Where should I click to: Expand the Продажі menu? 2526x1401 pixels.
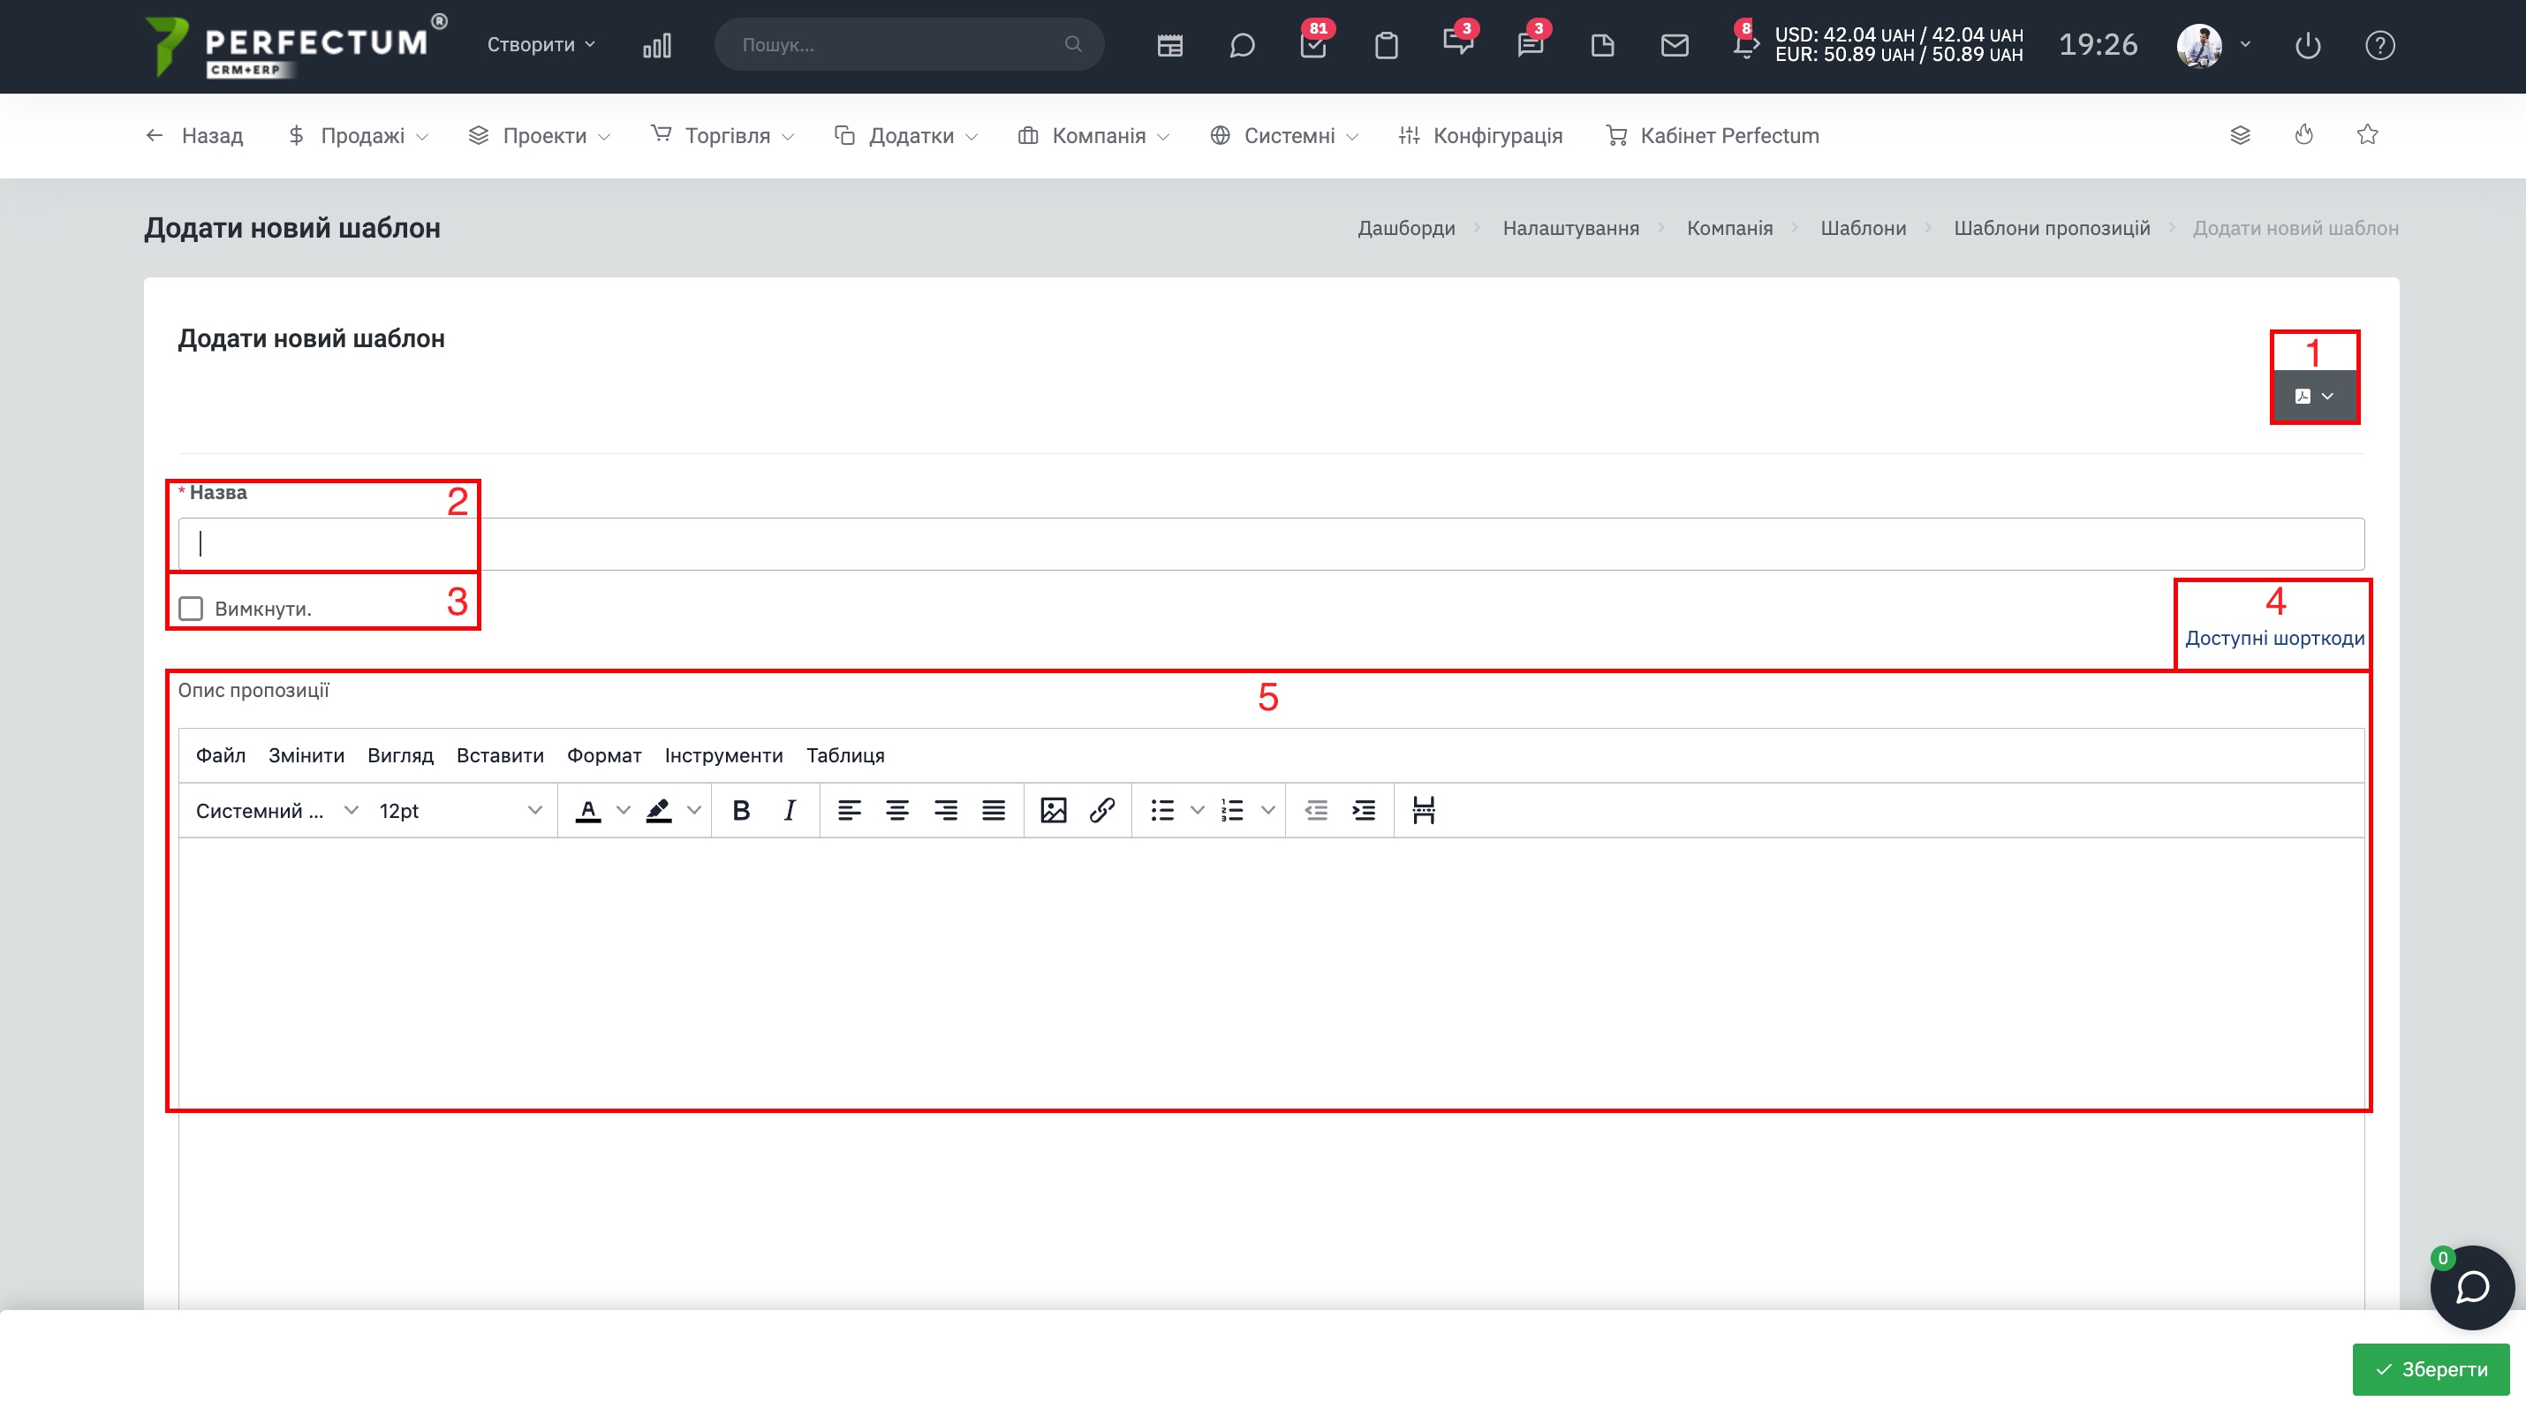click(x=358, y=135)
